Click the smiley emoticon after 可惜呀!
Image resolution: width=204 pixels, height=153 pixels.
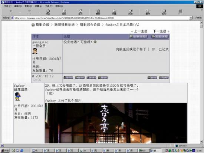click(95, 42)
